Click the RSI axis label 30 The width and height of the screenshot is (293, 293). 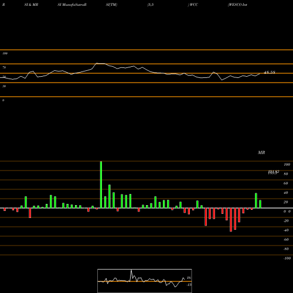coord(4,86)
